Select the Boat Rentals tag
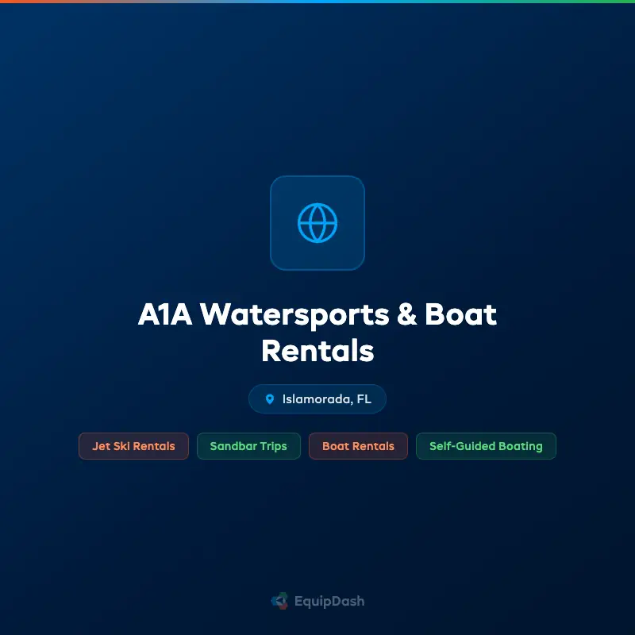The height and width of the screenshot is (635, 635). click(358, 446)
